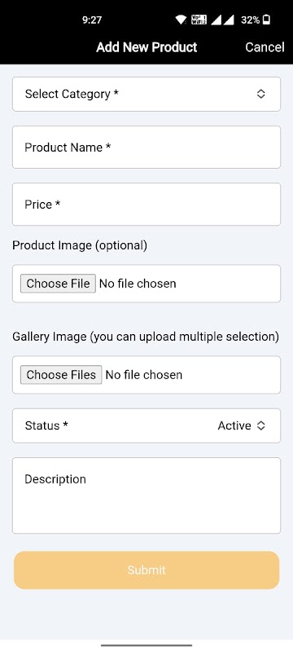Tap the first cellular signal icon
This screenshot has height=652, width=293.
point(216,20)
